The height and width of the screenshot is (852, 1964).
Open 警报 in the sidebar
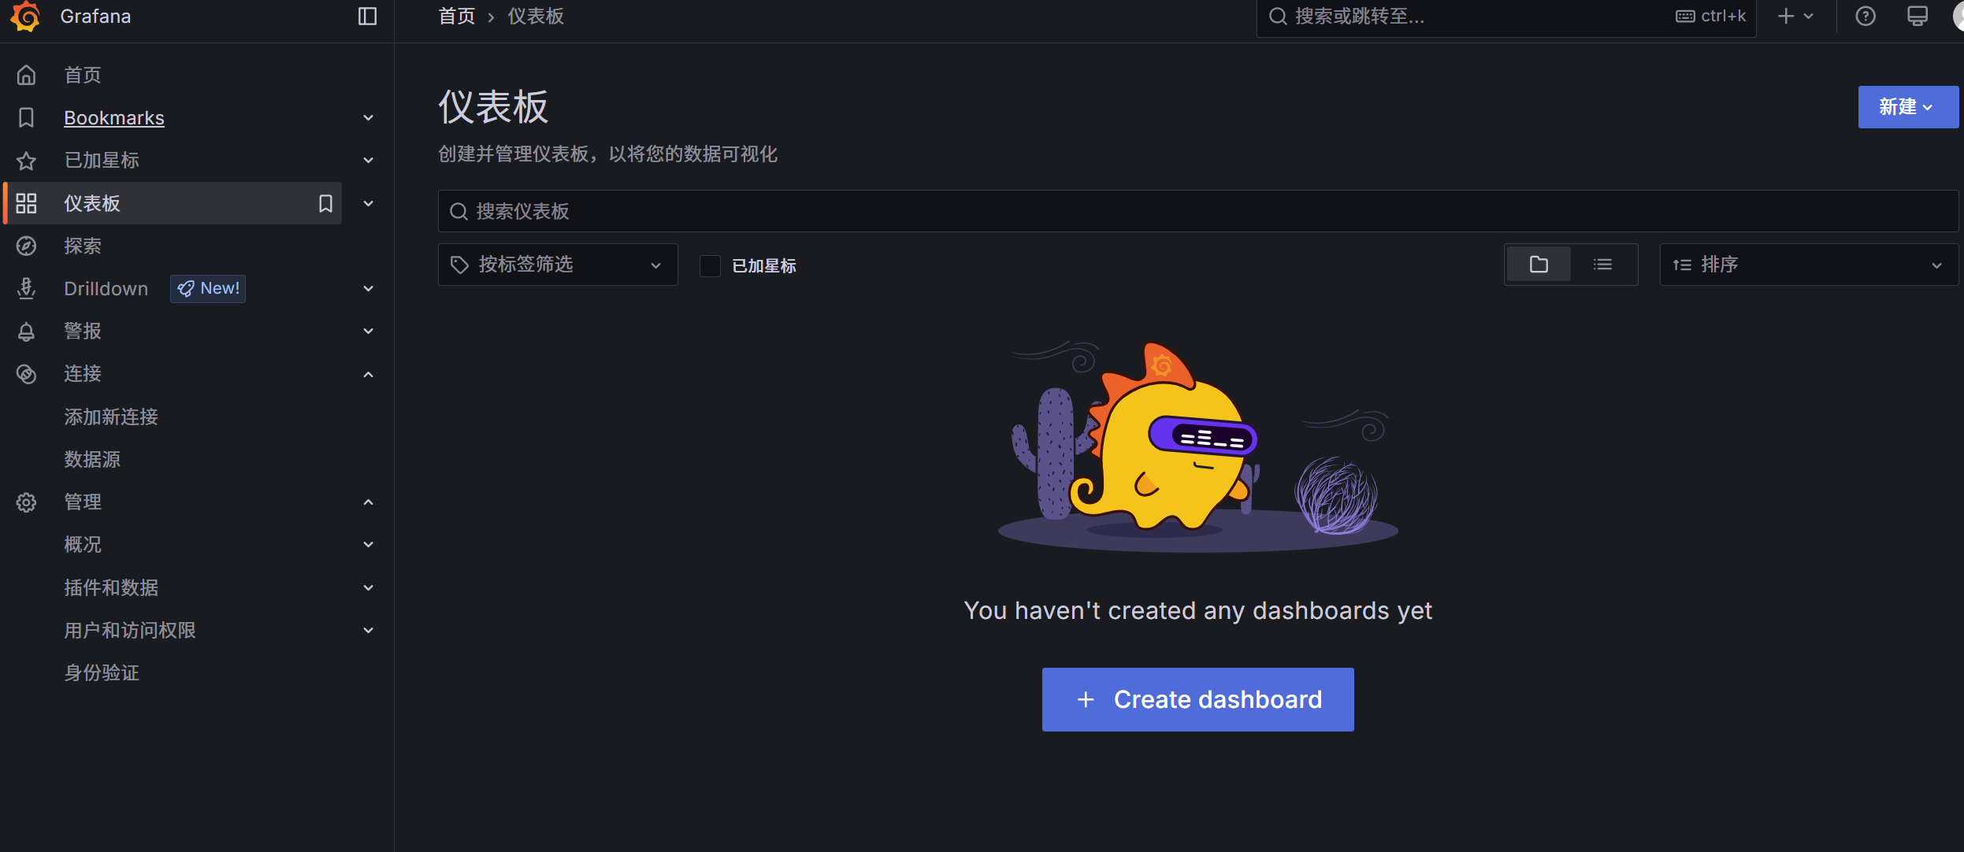83,331
